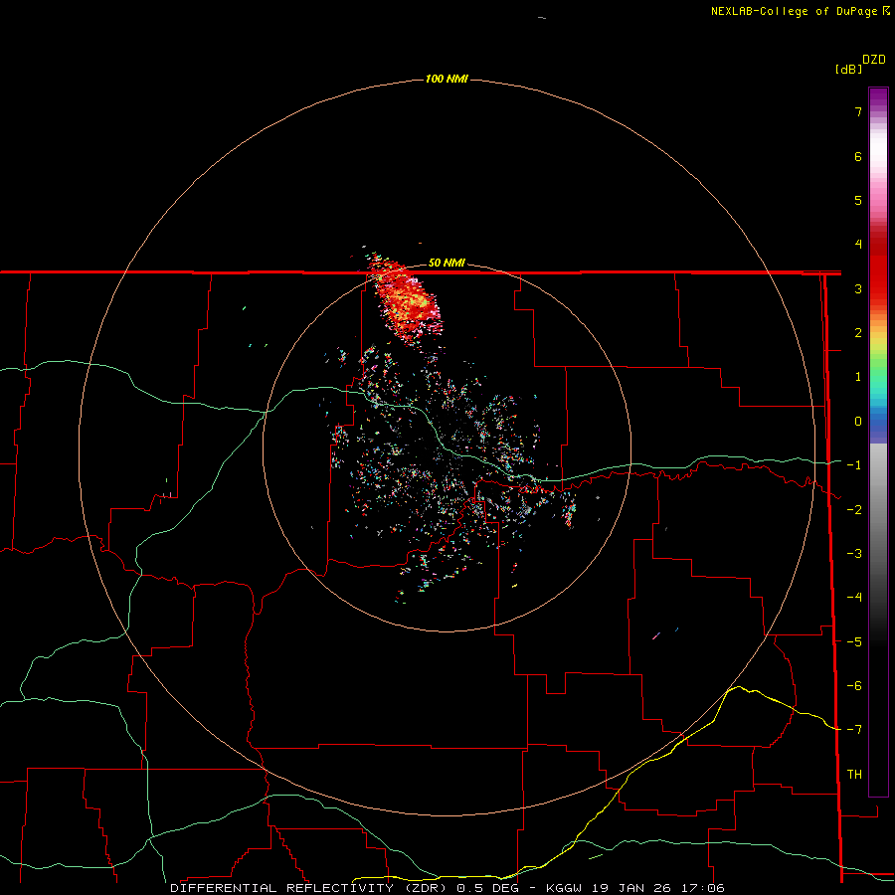Click the Differential Reflectivity product caption
Image resolution: width=895 pixels, height=895 pixels.
447,888
